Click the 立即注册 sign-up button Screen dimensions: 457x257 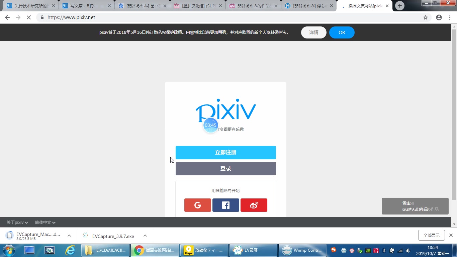pos(226,153)
